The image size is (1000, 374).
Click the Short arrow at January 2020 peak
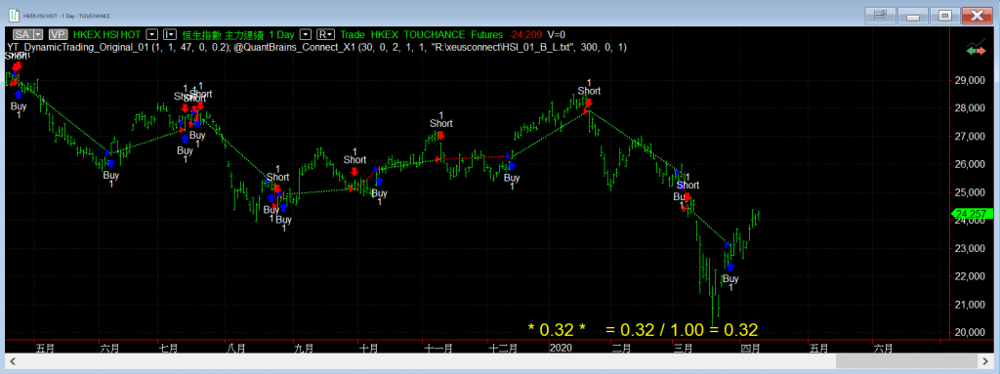click(x=589, y=103)
